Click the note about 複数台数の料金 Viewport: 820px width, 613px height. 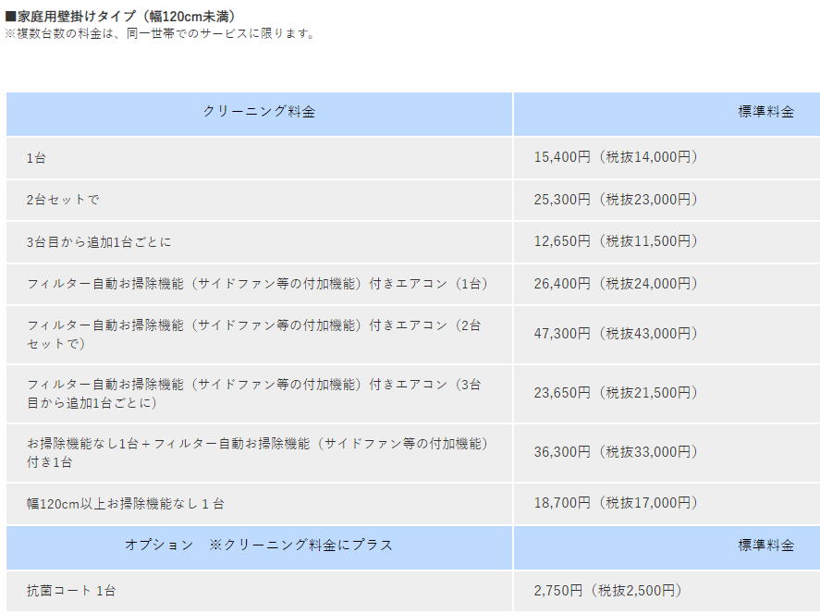160,33
